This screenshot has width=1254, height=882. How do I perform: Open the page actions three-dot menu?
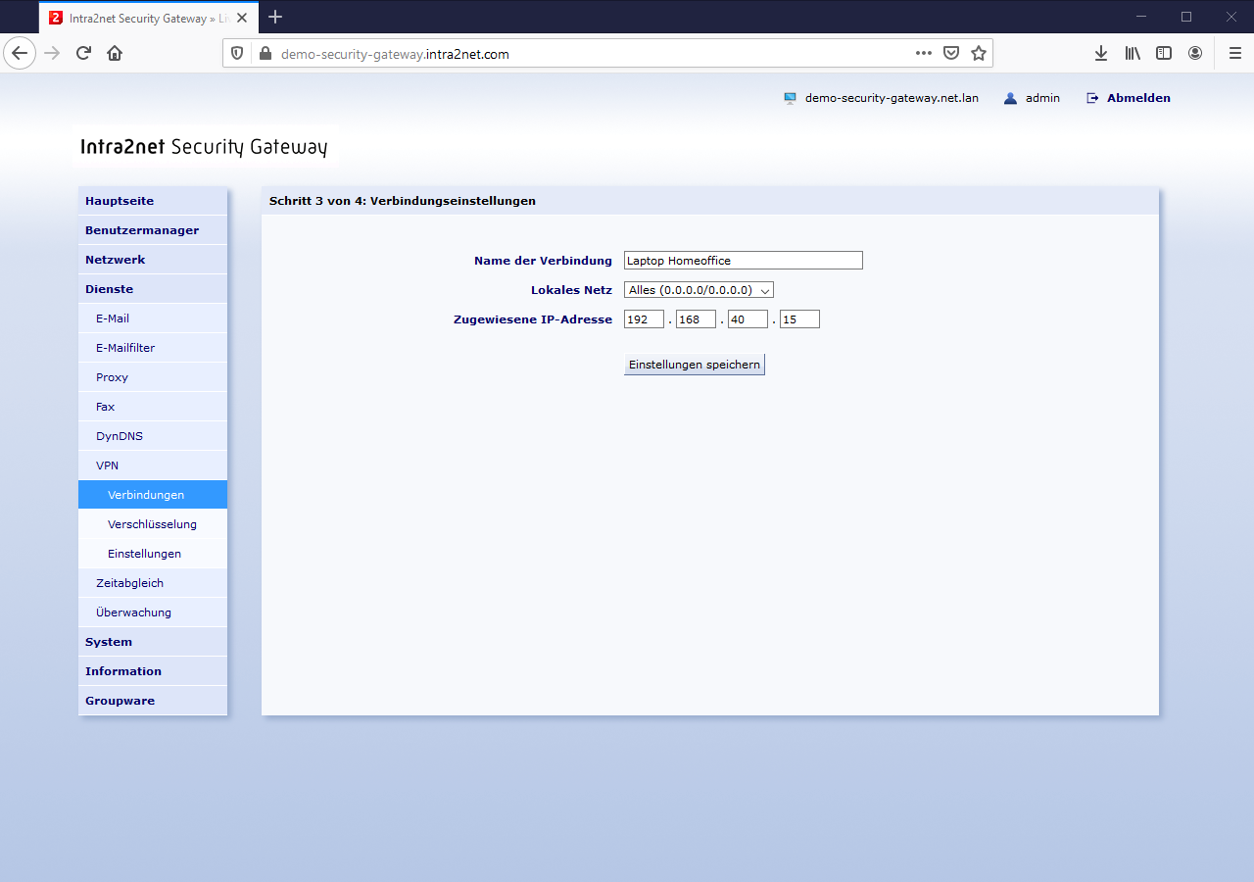coord(923,53)
